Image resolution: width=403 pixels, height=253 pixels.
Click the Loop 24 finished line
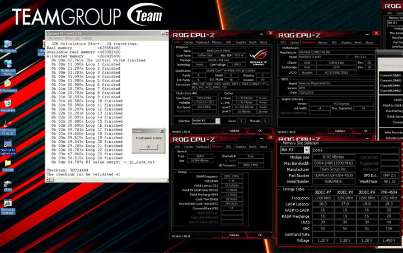click(87, 158)
